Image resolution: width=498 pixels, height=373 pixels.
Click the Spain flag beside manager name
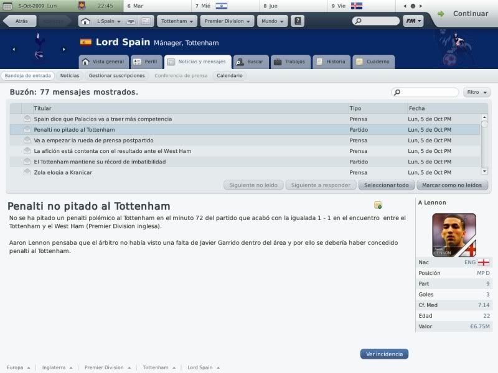click(86, 42)
